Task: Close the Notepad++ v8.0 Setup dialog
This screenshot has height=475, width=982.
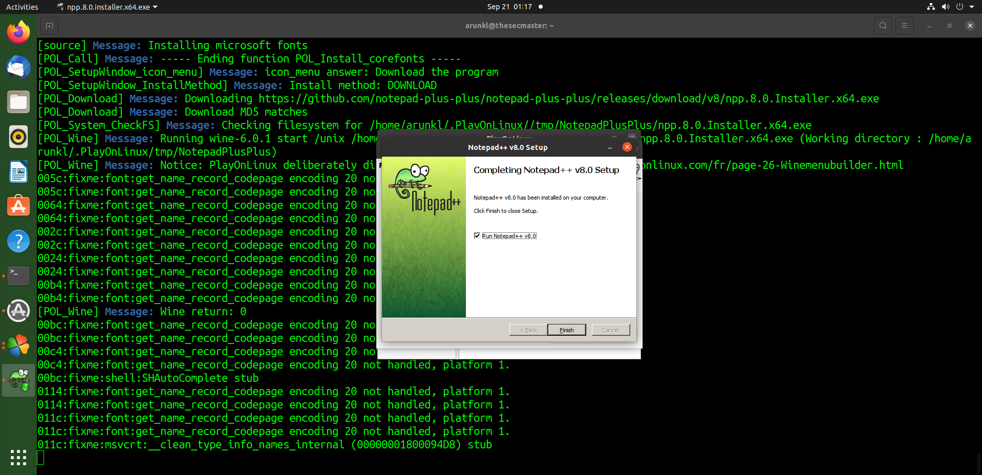Action: click(627, 147)
